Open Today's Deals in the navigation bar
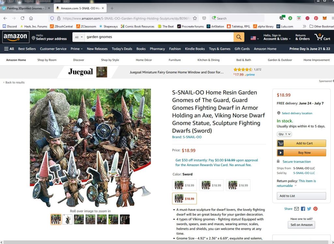Viewport: 334px width, 244px height. (122, 49)
